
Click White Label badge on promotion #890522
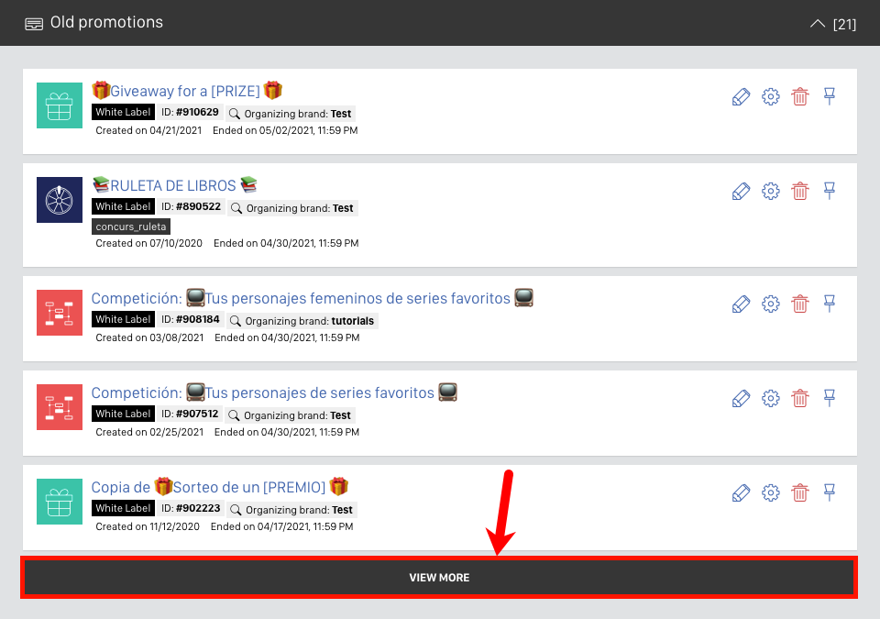pyautogui.click(x=123, y=206)
